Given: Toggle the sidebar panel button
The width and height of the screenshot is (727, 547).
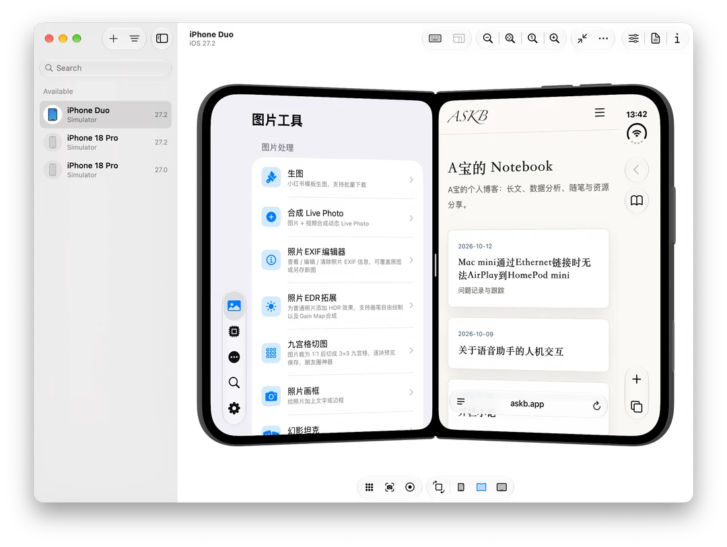Looking at the screenshot, I should tap(162, 38).
